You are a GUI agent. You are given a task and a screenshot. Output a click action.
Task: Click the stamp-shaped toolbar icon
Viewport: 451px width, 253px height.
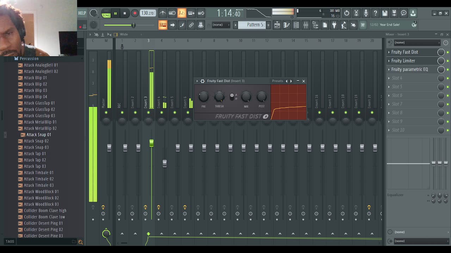pos(201,25)
